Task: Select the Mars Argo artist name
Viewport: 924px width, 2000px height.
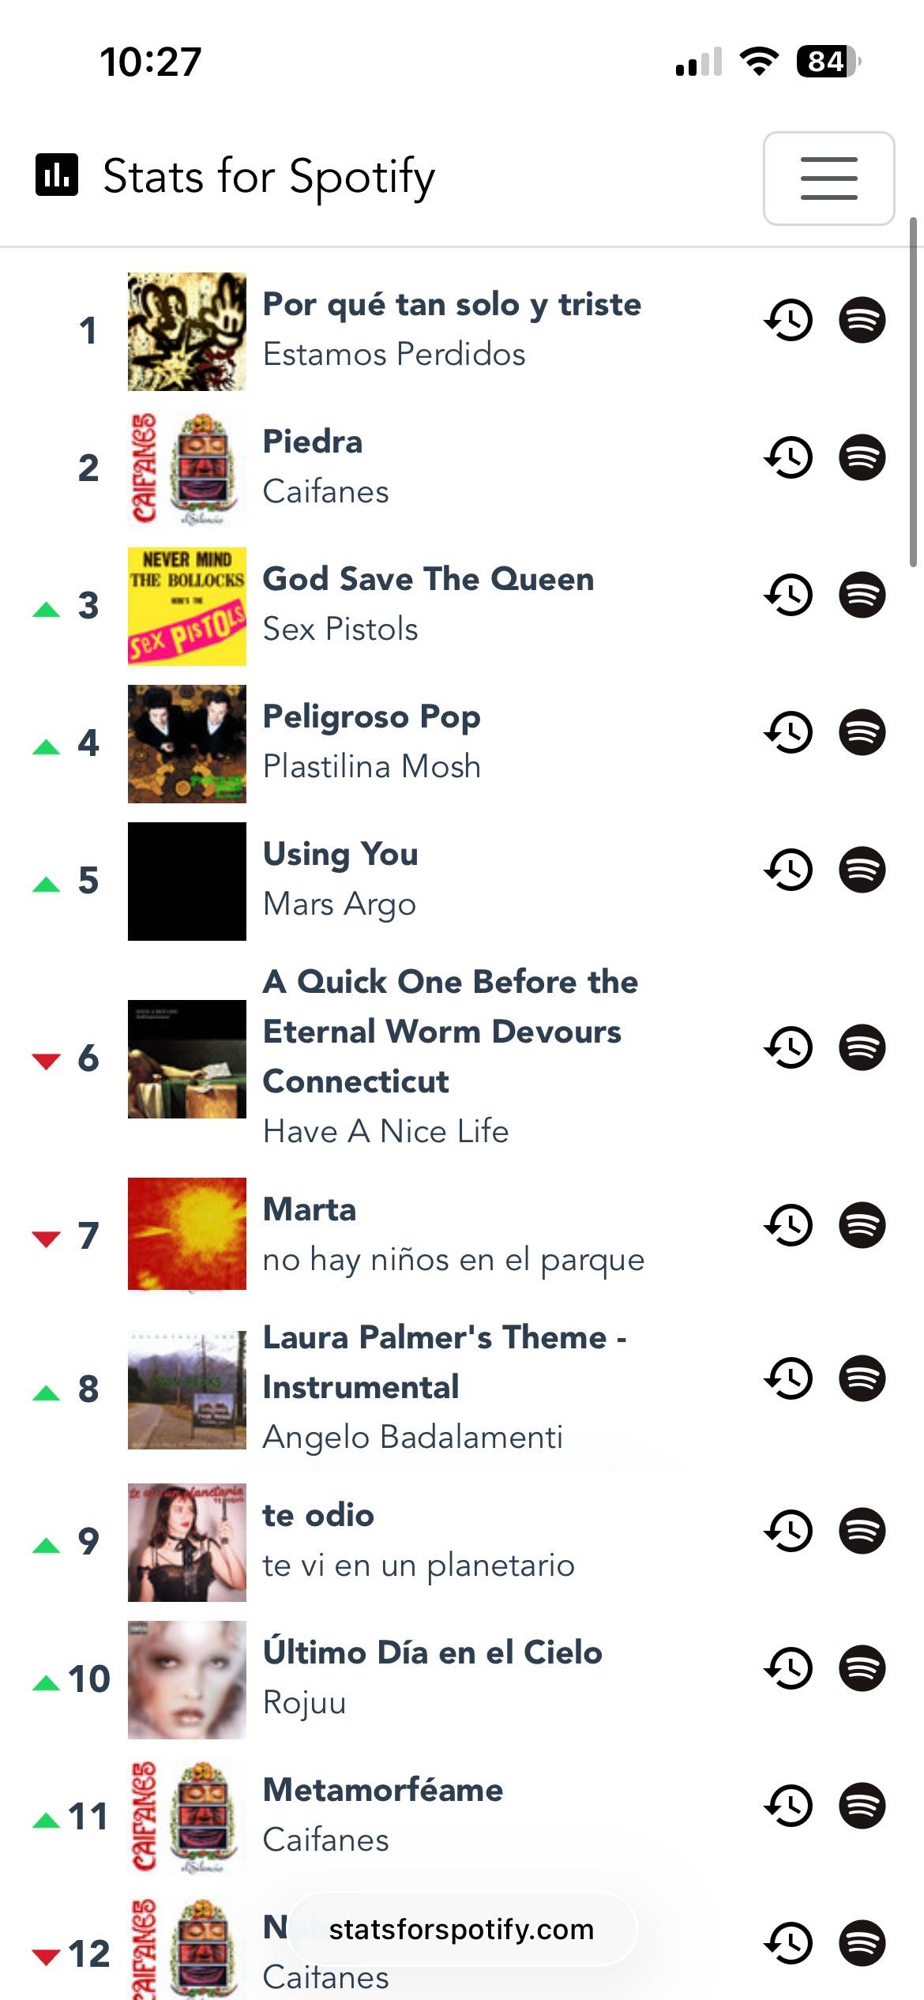Action: click(339, 904)
